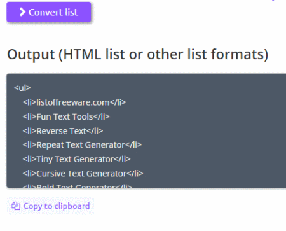Click the word 'Generator' in Cursive Text line
Viewport: 286px width, 231px height.
pos(106,174)
